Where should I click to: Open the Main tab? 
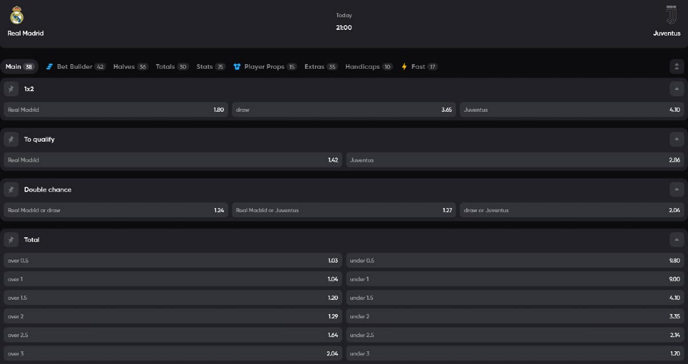click(19, 66)
